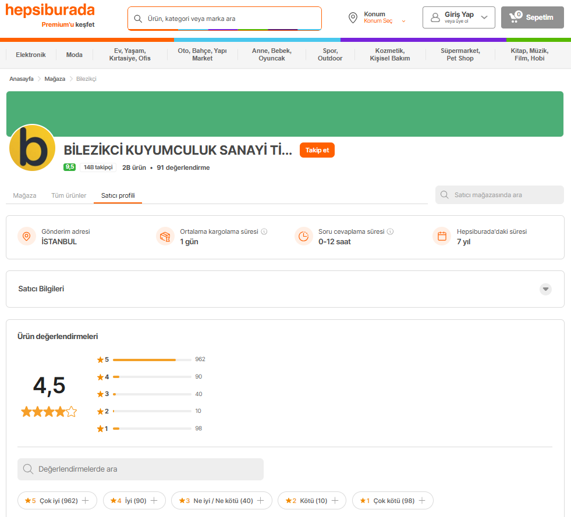Click the plus icon on Ne iyi / Ne kötü chip

[x=260, y=501]
